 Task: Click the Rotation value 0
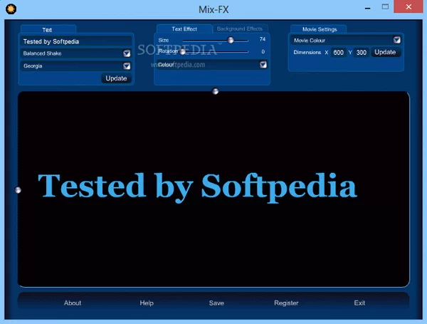pyautogui.click(x=263, y=51)
